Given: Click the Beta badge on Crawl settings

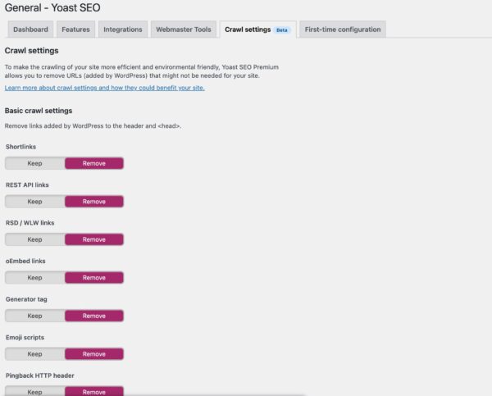Looking at the screenshot, I should point(282,30).
